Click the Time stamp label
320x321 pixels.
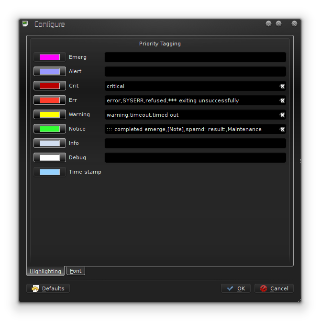85,172
